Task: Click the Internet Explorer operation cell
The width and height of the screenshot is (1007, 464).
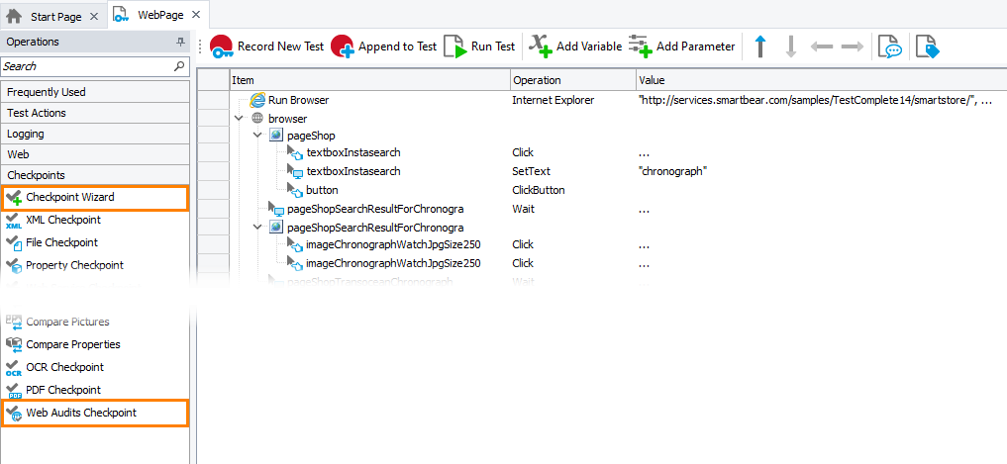Action: pos(553,100)
